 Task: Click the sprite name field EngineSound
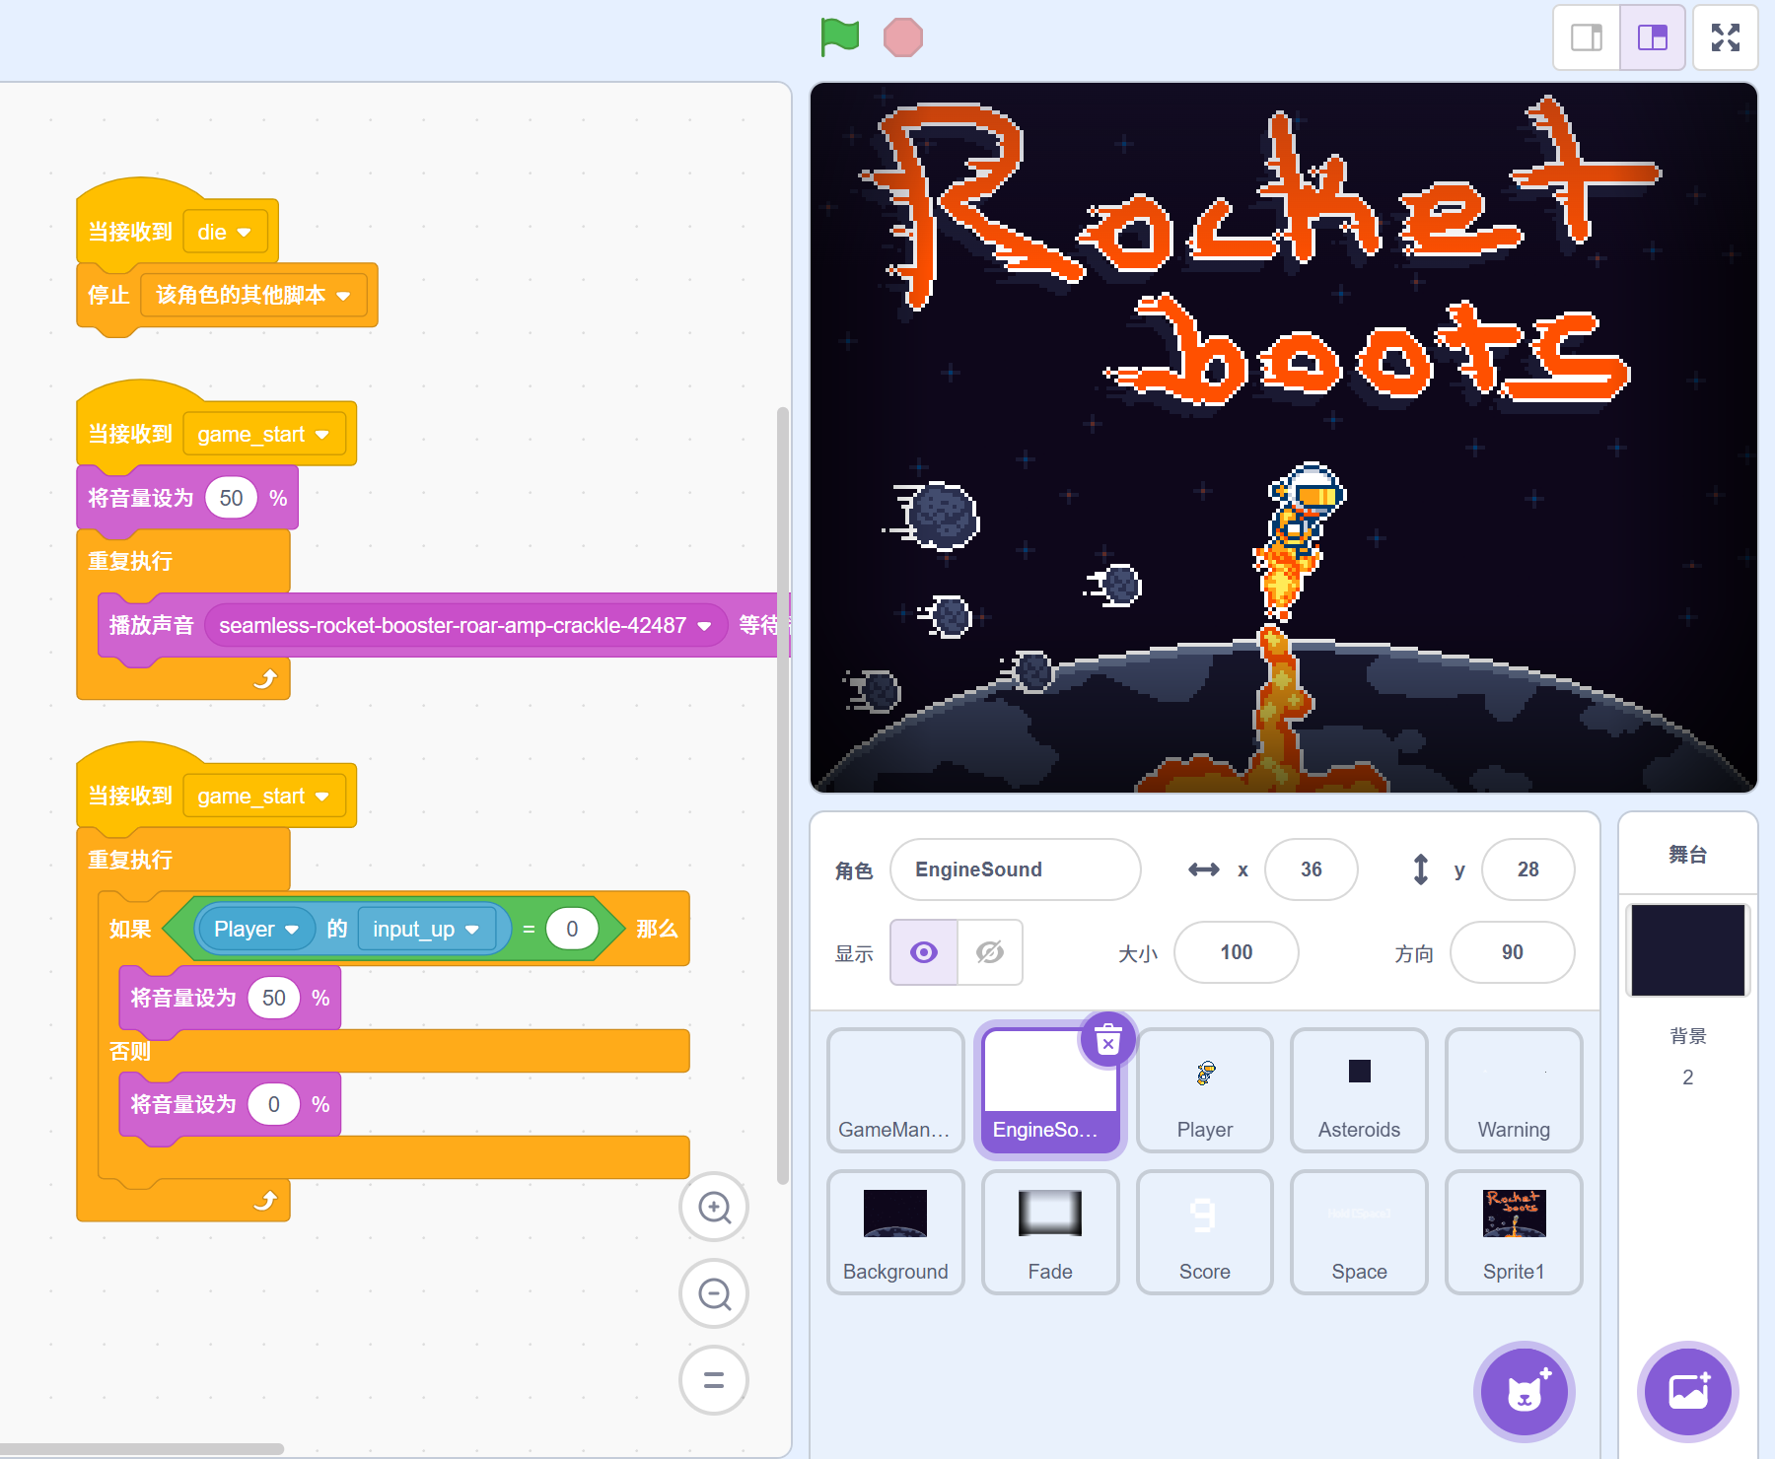(1015, 869)
